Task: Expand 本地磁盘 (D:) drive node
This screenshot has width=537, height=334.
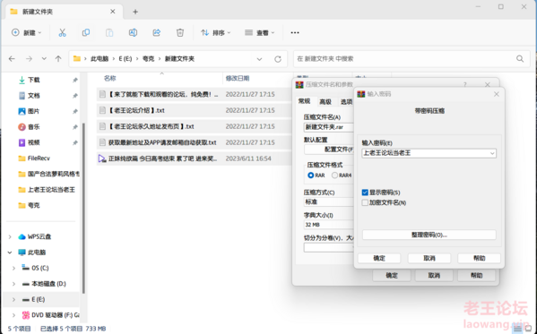Action: click(x=14, y=284)
